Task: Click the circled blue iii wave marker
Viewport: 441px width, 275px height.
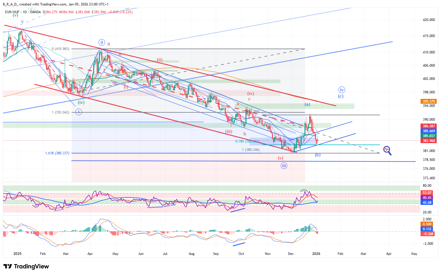Action: (284, 166)
